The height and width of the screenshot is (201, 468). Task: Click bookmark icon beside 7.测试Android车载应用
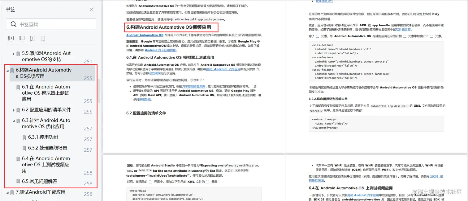pos(12,192)
